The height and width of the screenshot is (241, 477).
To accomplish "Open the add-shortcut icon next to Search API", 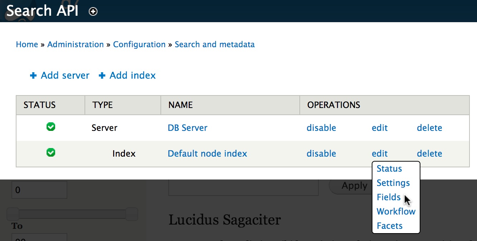I will coord(93,11).
